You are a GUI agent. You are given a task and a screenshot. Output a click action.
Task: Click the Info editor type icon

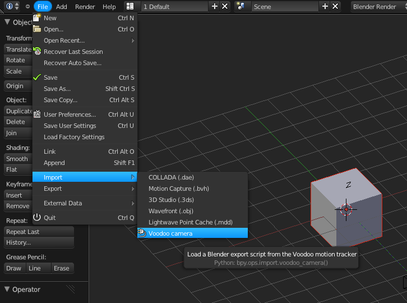coord(10,6)
